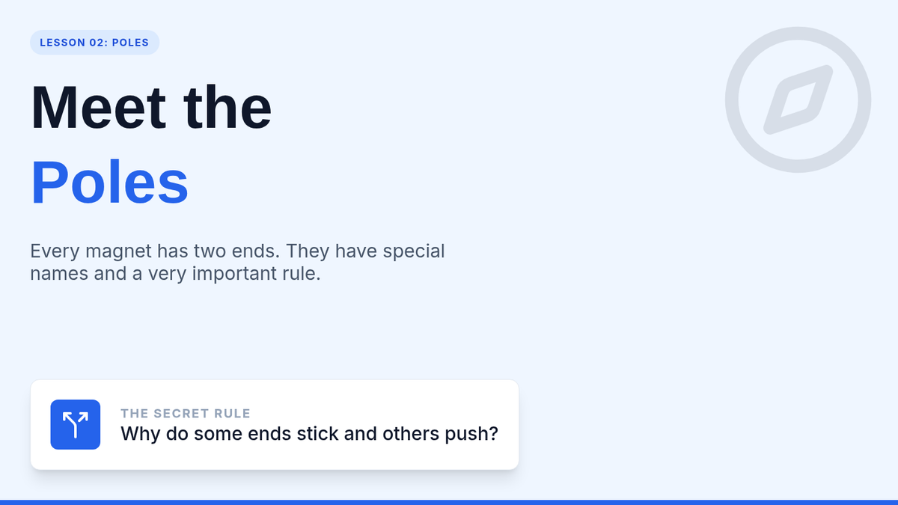The image size is (898, 505).
Task: Select the blue "Poles" title word
Action: 109,183
